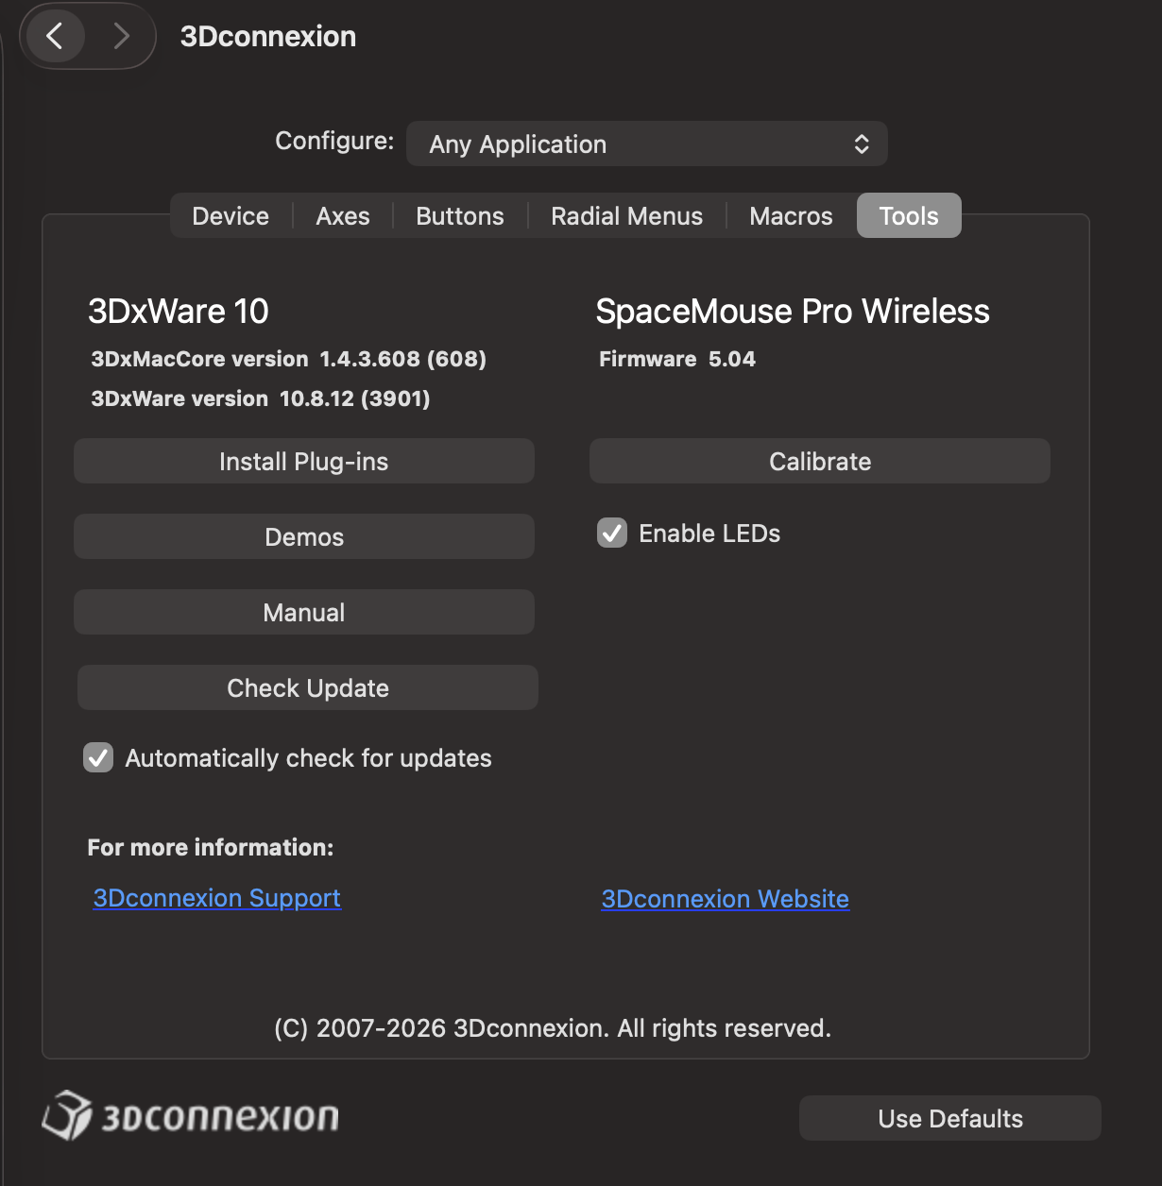Click the SpaceMouse Pro Wireless heading

pos(793,311)
